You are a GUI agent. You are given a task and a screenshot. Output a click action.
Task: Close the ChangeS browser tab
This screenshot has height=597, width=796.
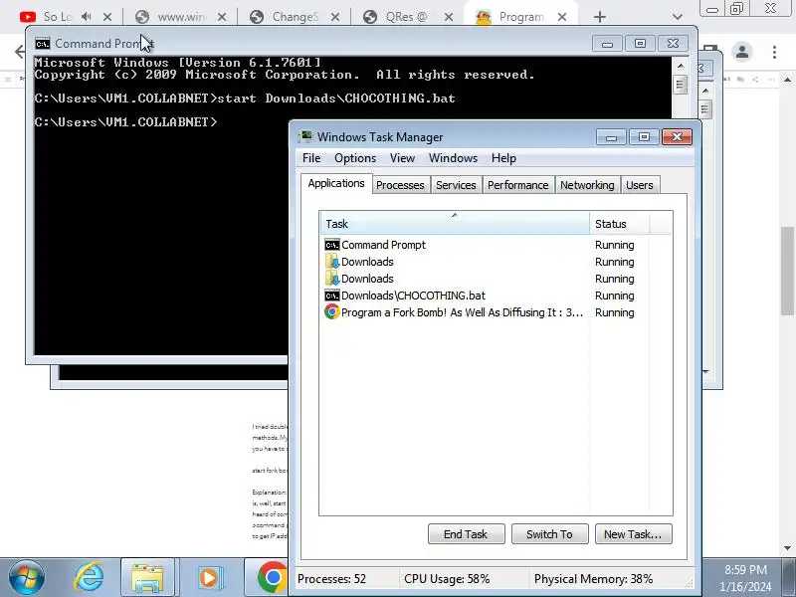tap(335, 17)
